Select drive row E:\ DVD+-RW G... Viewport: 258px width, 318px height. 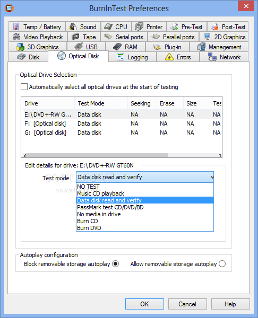[121, 114]
